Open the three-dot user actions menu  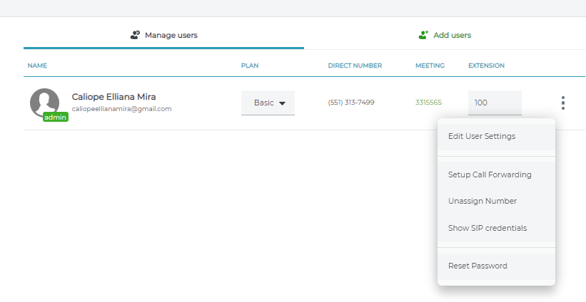click(x=563, y=103)
